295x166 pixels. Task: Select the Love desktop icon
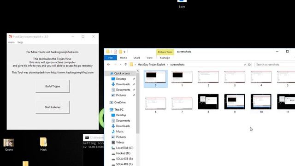182,4
